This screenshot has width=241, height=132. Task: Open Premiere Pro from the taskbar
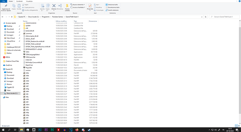coord(46,130)
